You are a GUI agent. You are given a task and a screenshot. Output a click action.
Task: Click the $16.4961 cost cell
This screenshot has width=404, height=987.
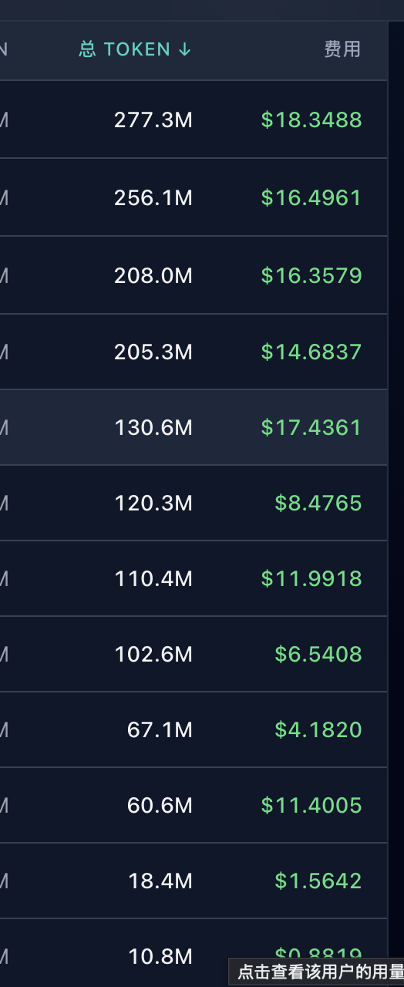tap(311, 197)
